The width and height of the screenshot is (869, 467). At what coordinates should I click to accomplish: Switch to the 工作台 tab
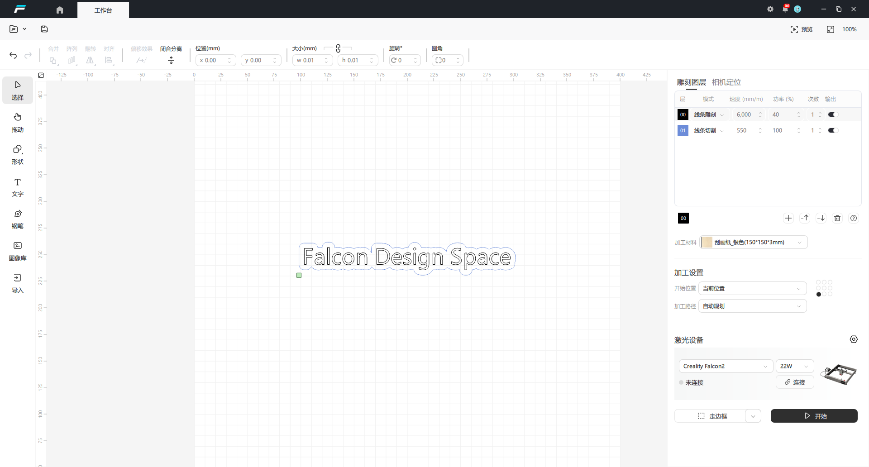[103, 10]
